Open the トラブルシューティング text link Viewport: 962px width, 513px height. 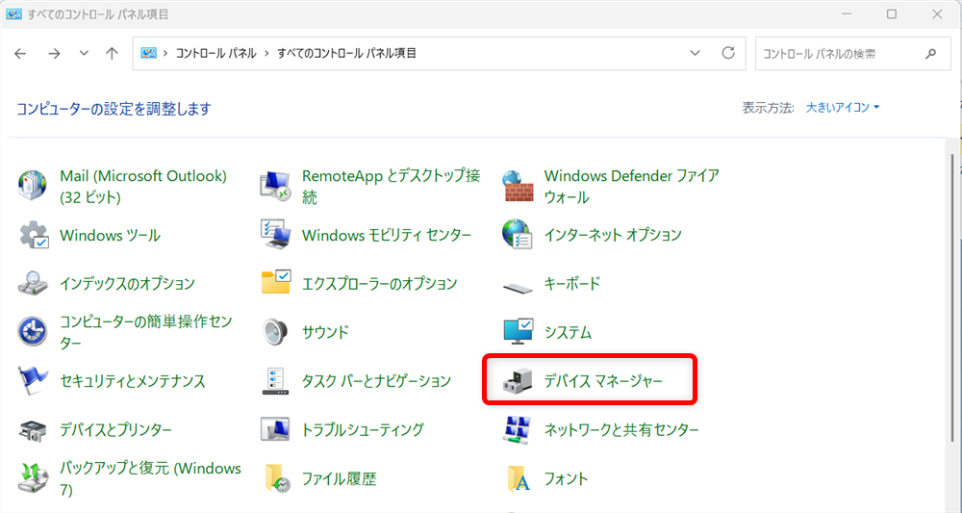point(363,429)
